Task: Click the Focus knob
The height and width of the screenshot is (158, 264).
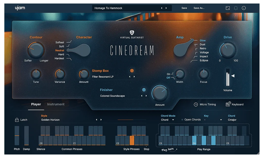Action: [203, 74]
